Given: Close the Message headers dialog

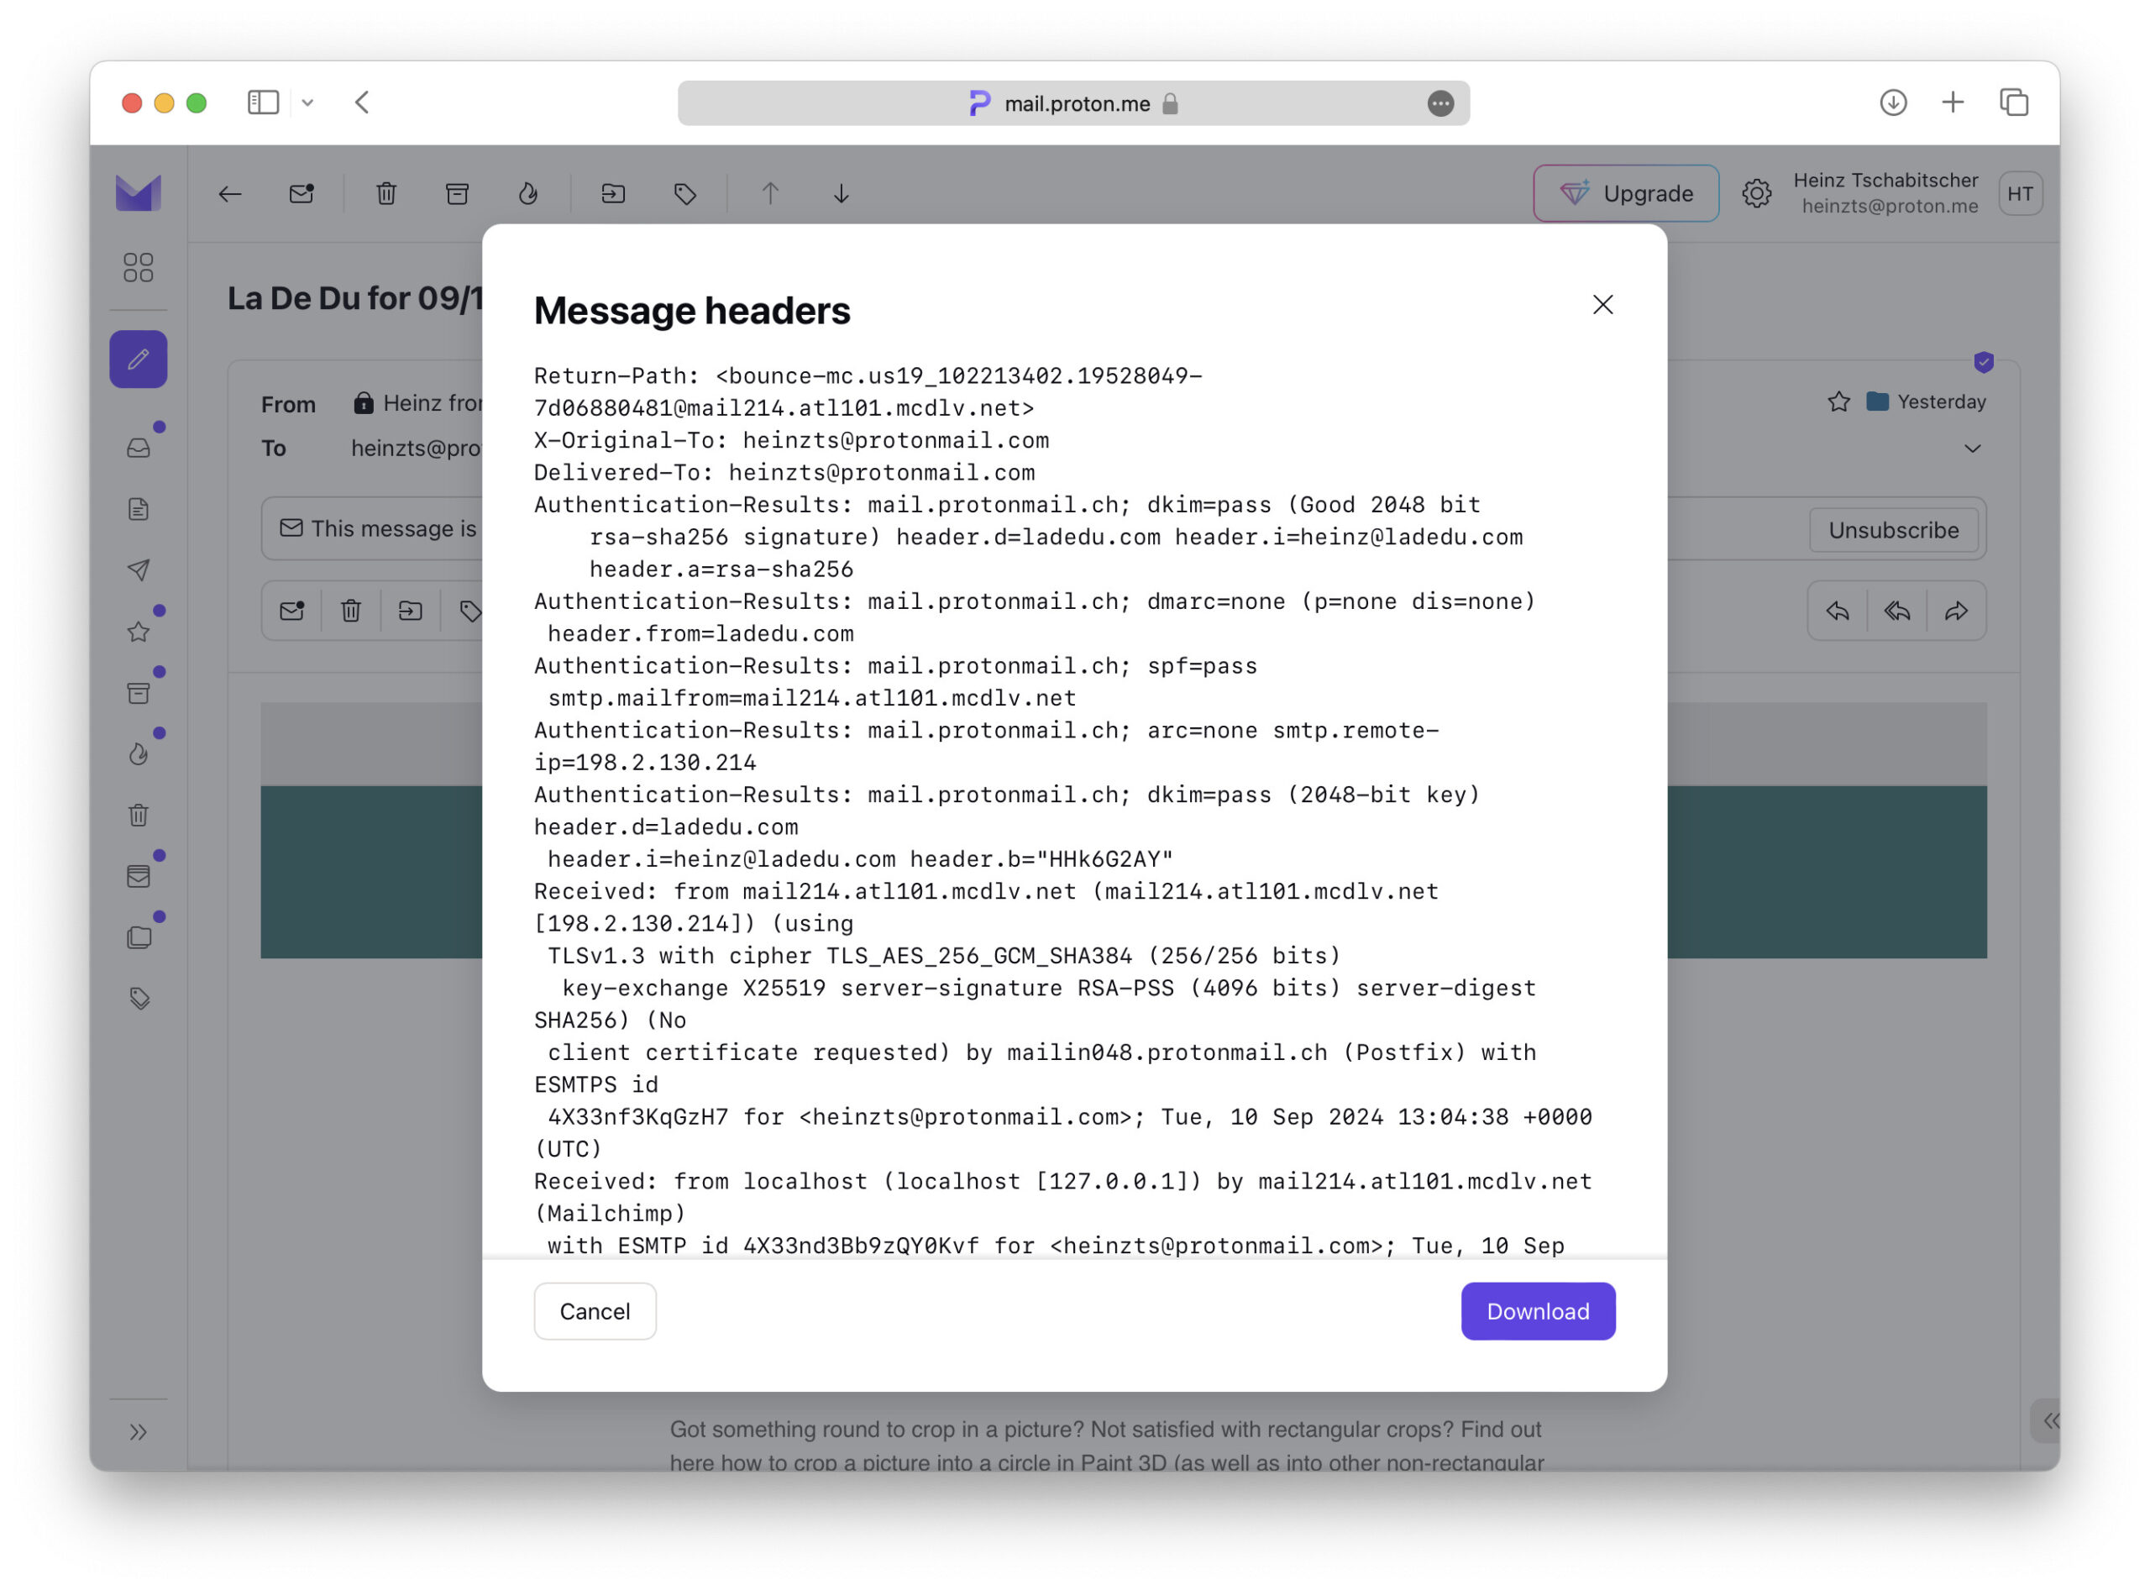Looking at the screenshot, I should tap(1602, 305).
